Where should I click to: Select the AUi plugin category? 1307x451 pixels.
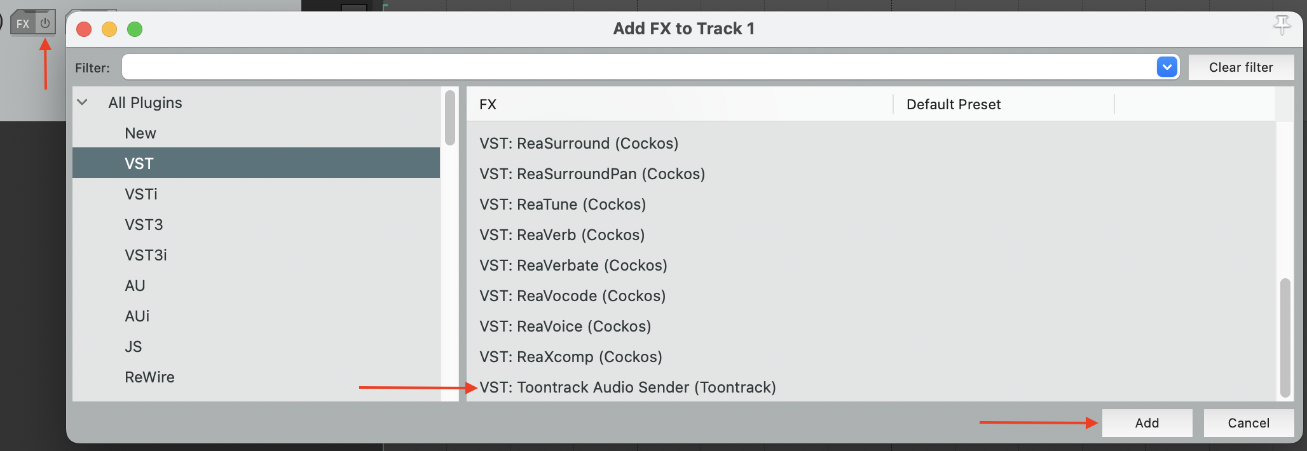(137, 316)
